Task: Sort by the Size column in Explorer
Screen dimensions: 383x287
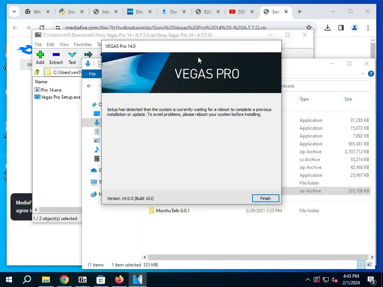Action: [x=348, y=99]
